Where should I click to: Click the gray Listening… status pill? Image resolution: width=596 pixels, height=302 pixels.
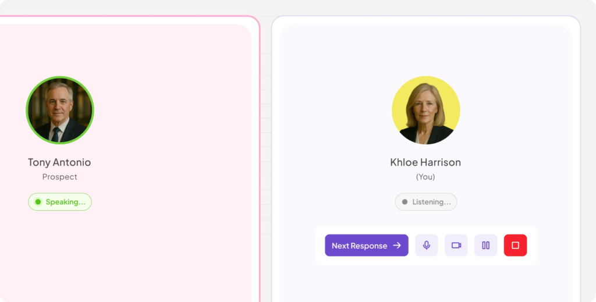point(425,202)
